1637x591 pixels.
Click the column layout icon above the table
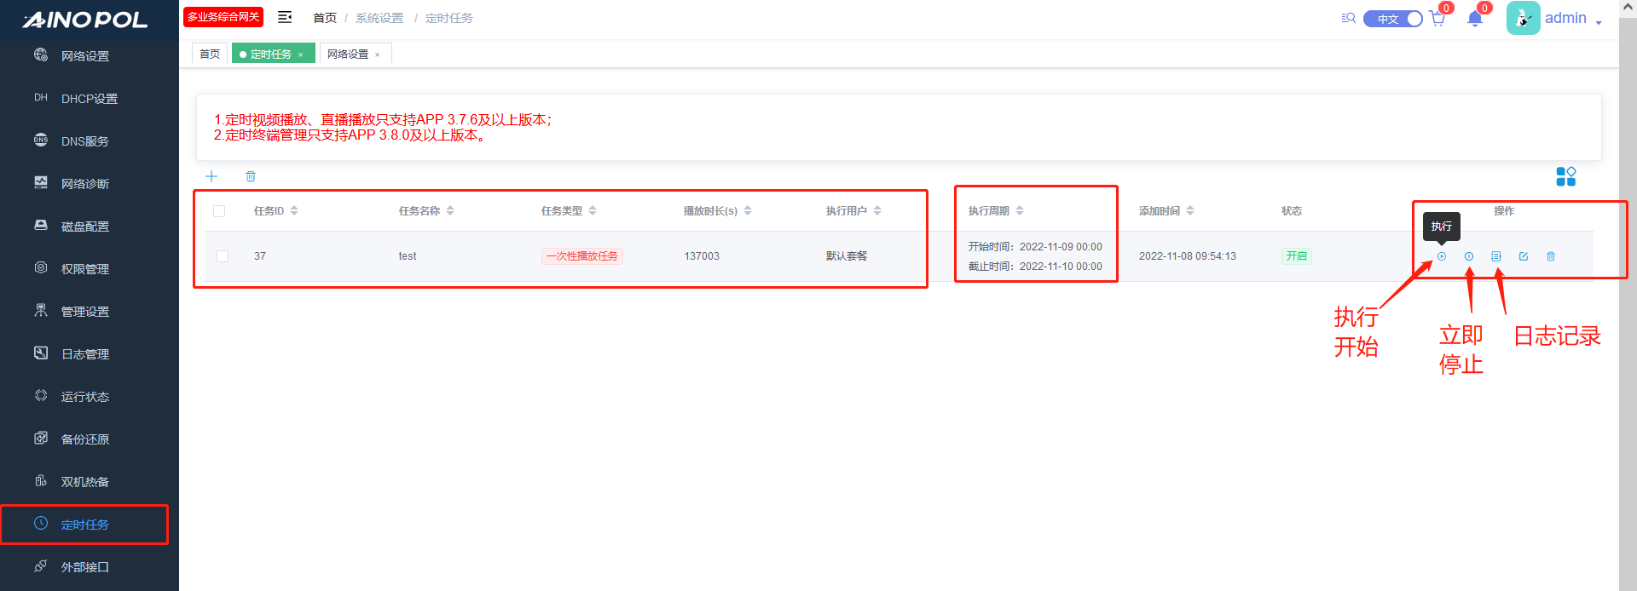tap(1565, 176)
